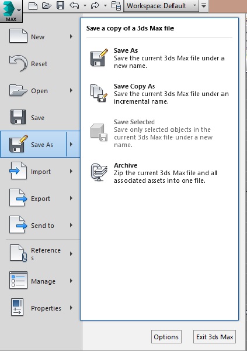
Task: Expand the Import submenu arrow
Action: 71,171
